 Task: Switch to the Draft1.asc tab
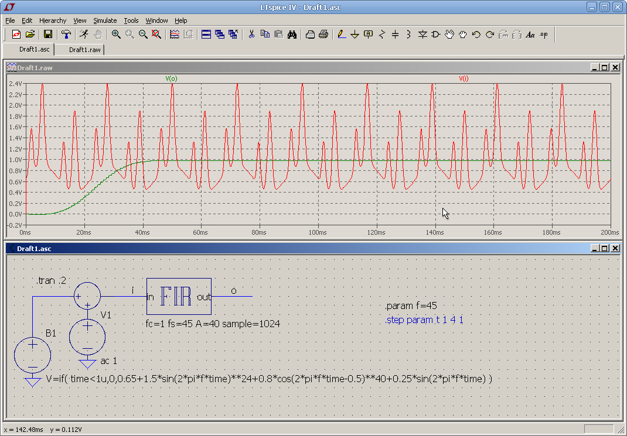[x=34, y=50]
